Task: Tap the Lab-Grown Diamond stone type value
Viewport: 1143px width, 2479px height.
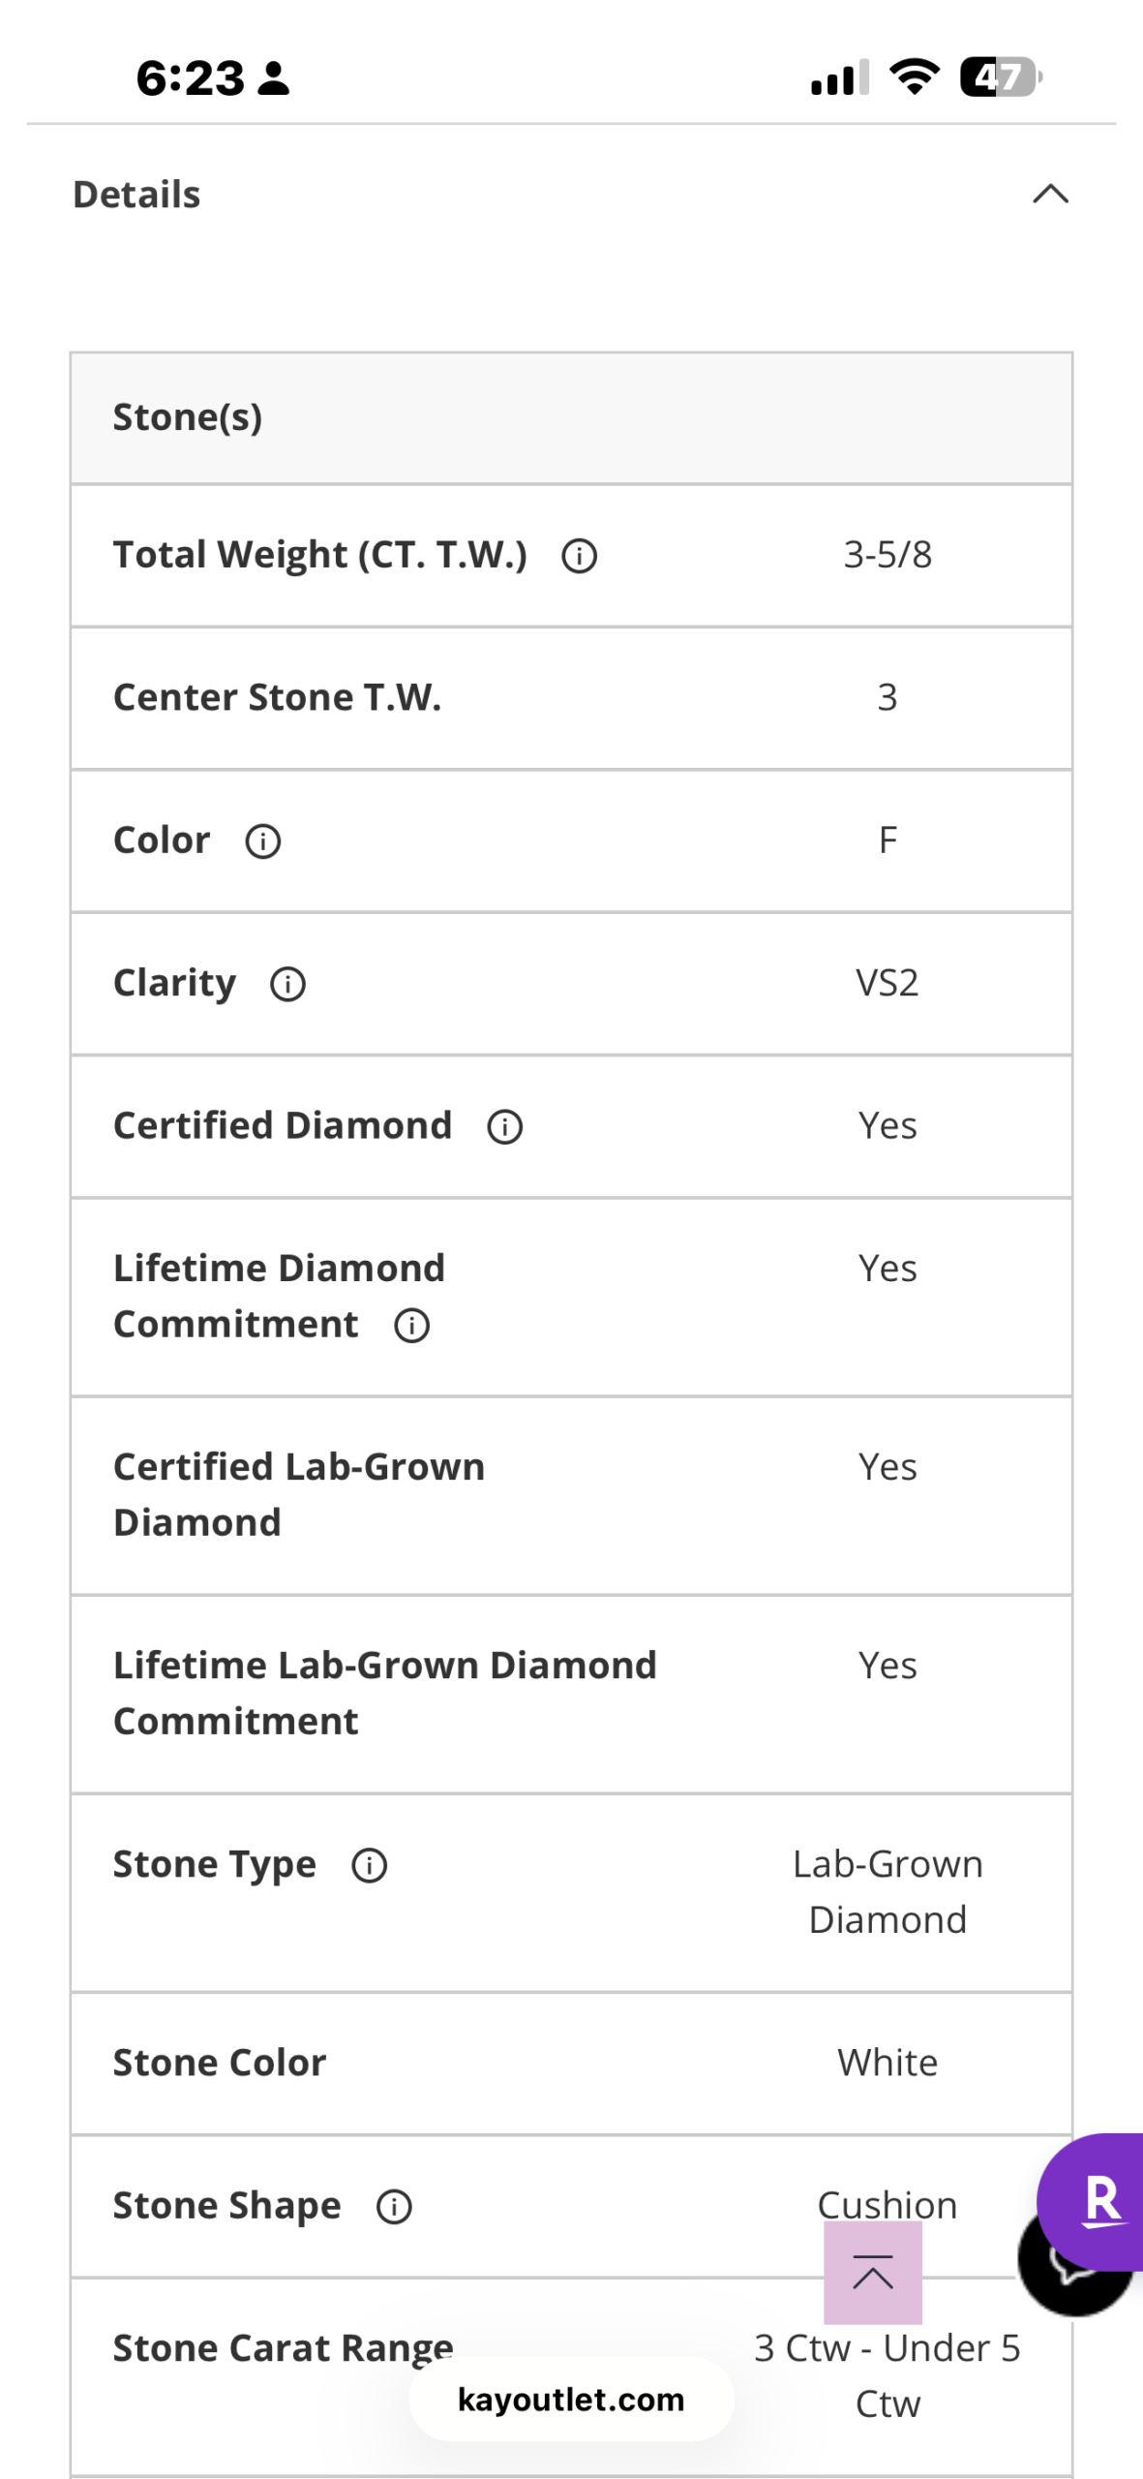Action: pos(887,1891)
